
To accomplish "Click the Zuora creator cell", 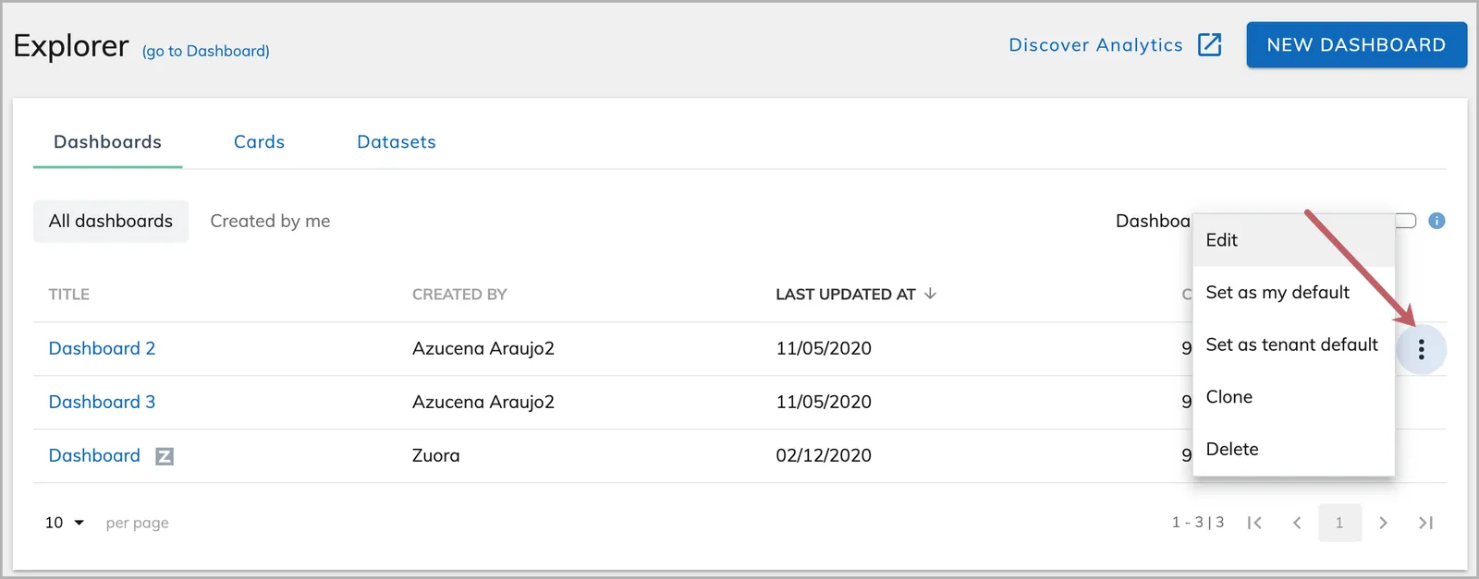I will [436, 456].
